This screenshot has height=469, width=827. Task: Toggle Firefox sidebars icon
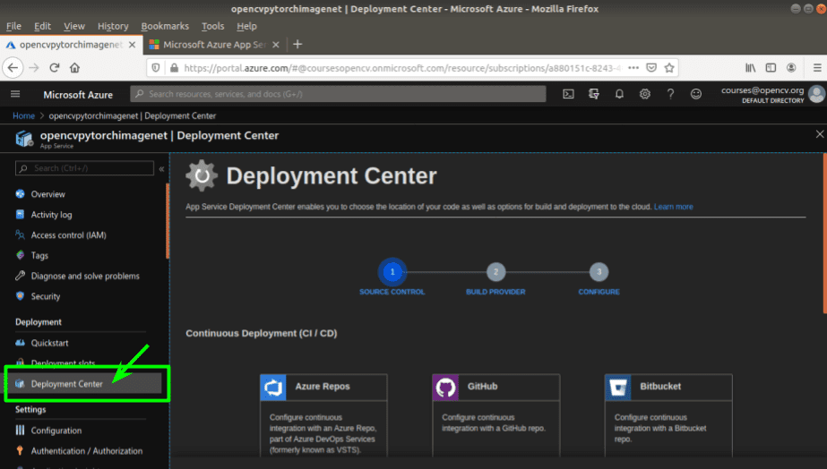pos(771,67)
